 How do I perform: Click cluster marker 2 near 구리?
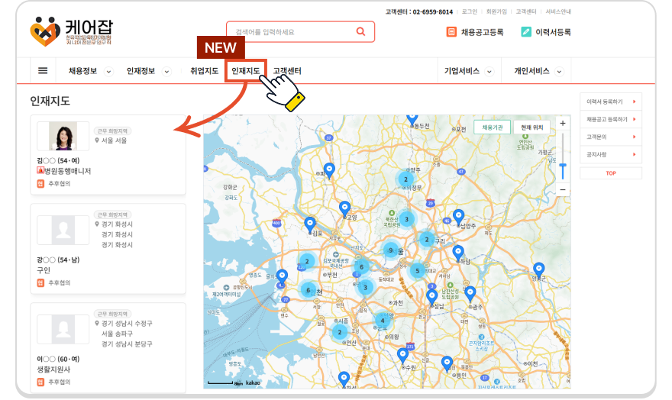pyautogui.click(x=426, y=240)
